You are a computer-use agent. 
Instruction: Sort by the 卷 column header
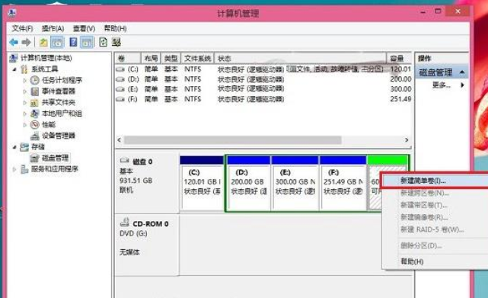pos(128,58)
